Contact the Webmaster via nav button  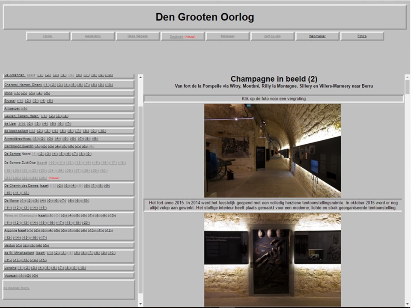pos(317,36)
